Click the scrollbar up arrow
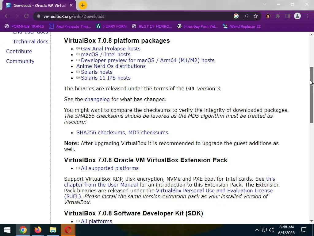This screenshot has width=314, height=236. pyautogui.click(x=312, y=35)
